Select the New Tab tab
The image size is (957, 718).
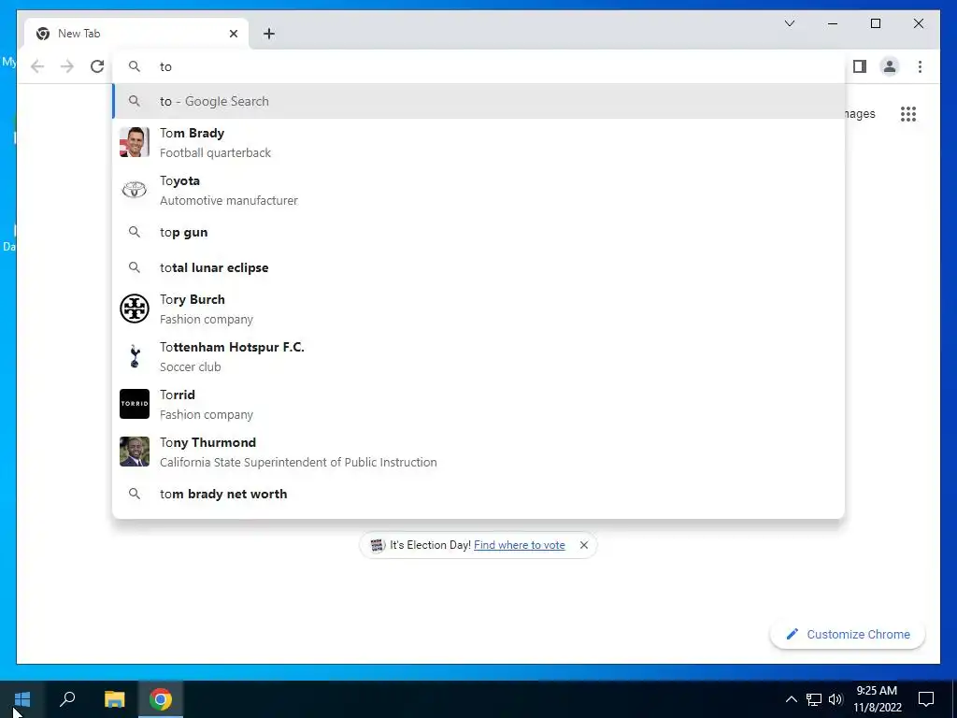click(136, 34)
